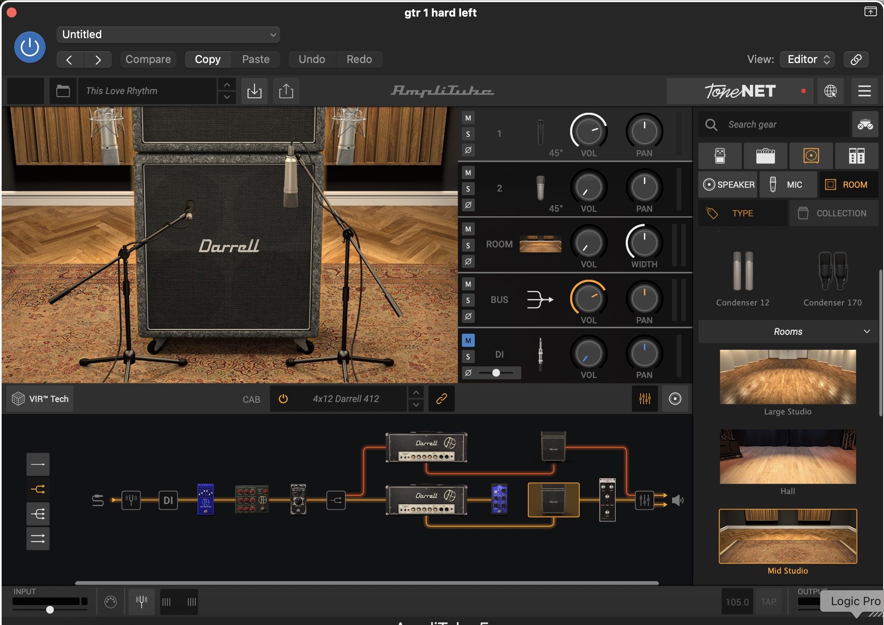Select the DI block in signal chain
The image size is (884, 625).
click(x=168, y=500)
